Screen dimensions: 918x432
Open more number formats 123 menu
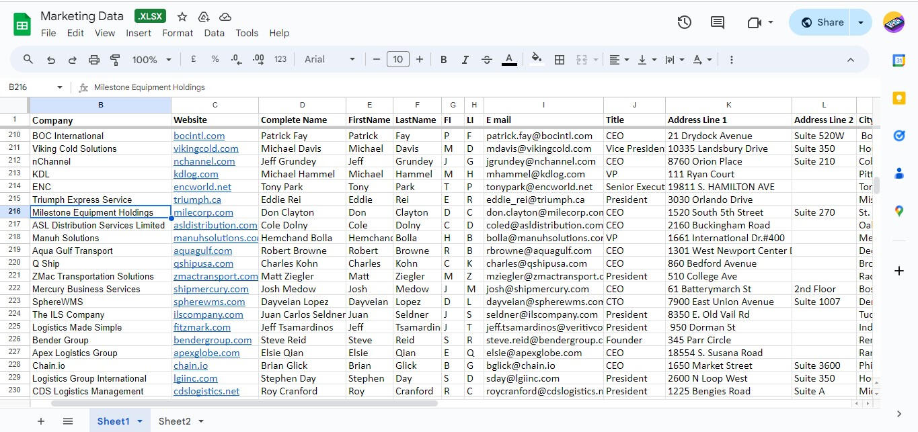(280, 59)
